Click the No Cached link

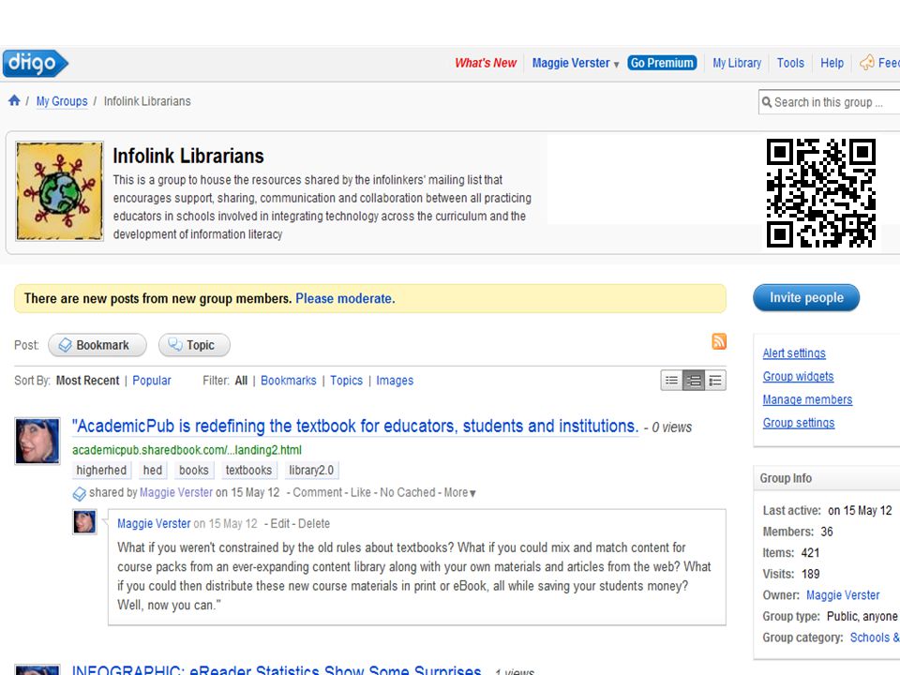point(408,492)
